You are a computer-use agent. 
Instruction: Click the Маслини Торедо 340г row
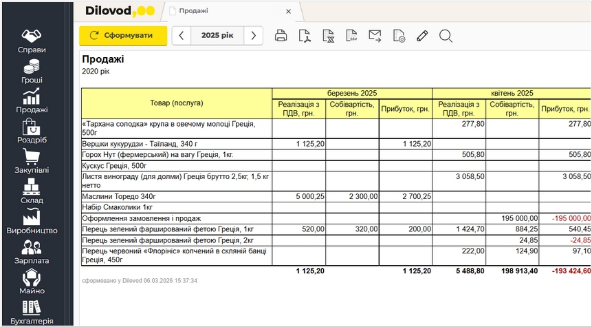(177, 196)
